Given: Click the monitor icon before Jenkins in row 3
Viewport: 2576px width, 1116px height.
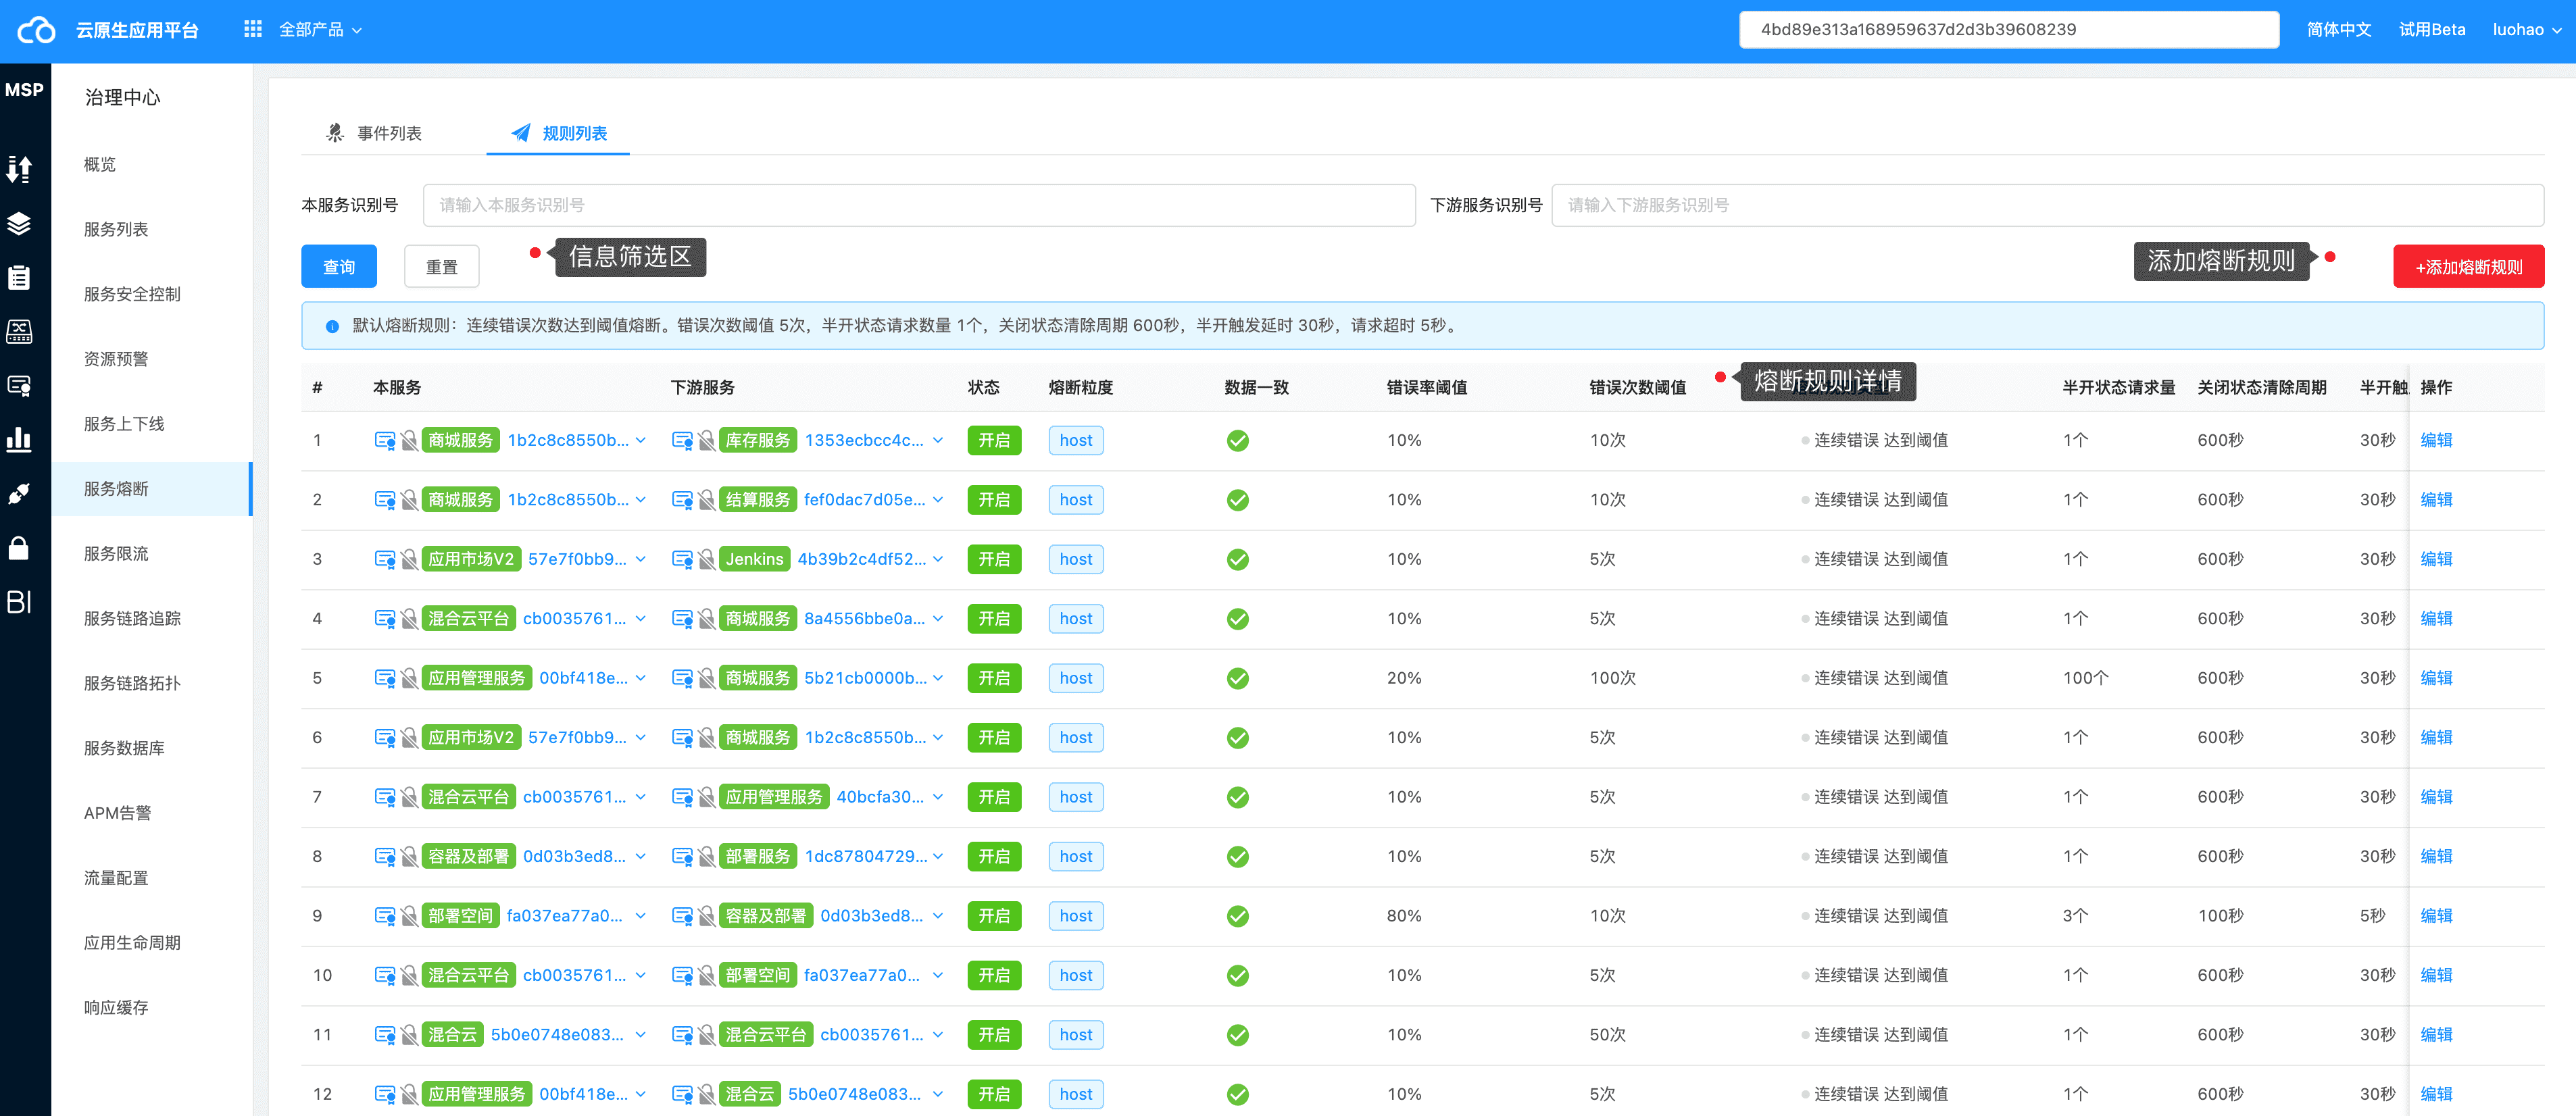Looking at the screenshot, I should click(682, 560).
